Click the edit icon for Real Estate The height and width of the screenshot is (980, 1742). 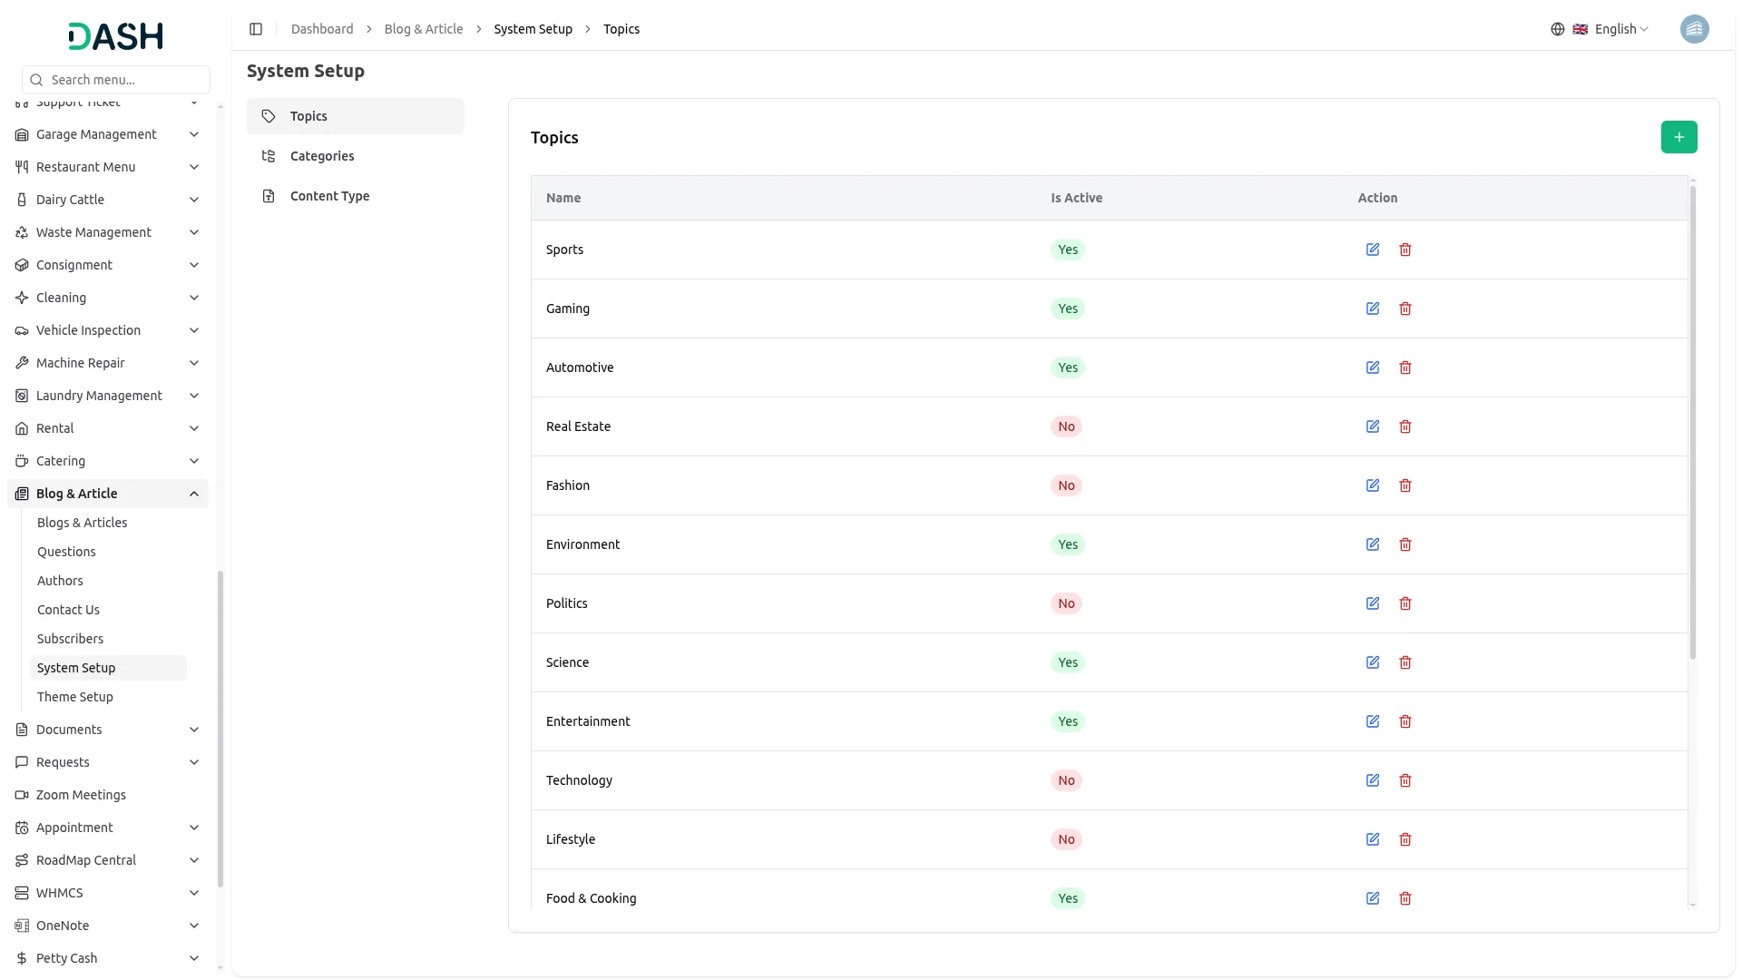(x=1373, y=426)
